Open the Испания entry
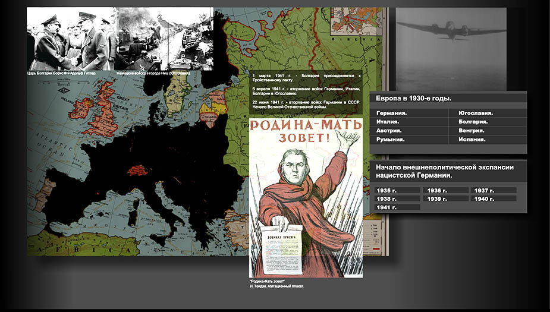The width and height of the screenshot is (550, 312). (x=472, y=140)
